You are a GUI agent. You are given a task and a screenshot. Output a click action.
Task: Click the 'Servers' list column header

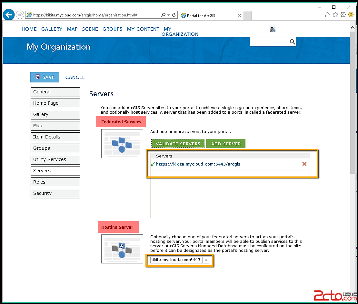coord(164,156)
